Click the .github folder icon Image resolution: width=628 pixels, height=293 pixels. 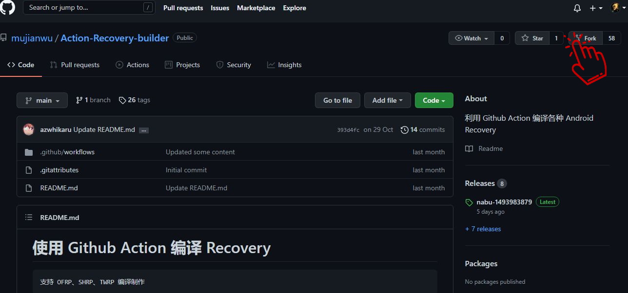tap(29, 152)
